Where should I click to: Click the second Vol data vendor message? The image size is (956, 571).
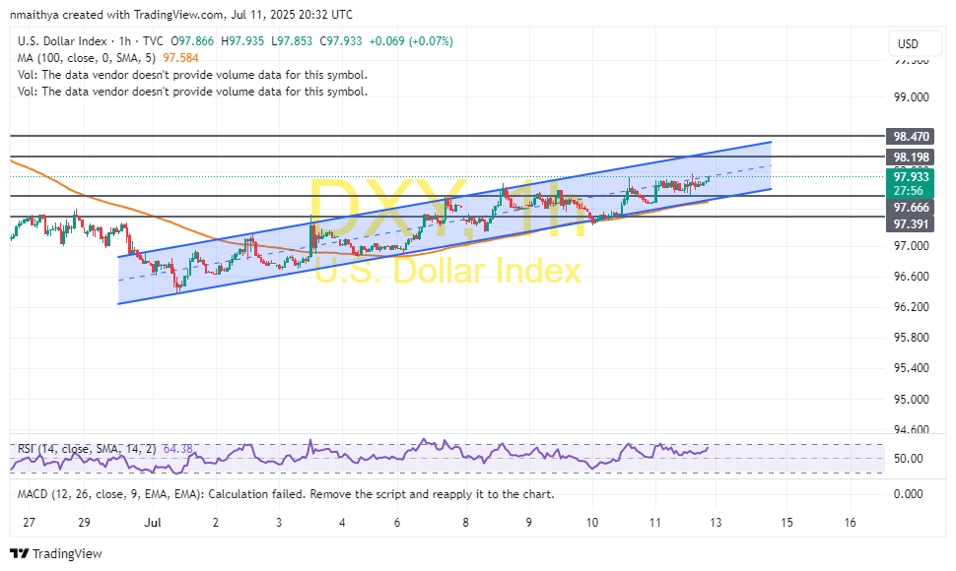192,92
